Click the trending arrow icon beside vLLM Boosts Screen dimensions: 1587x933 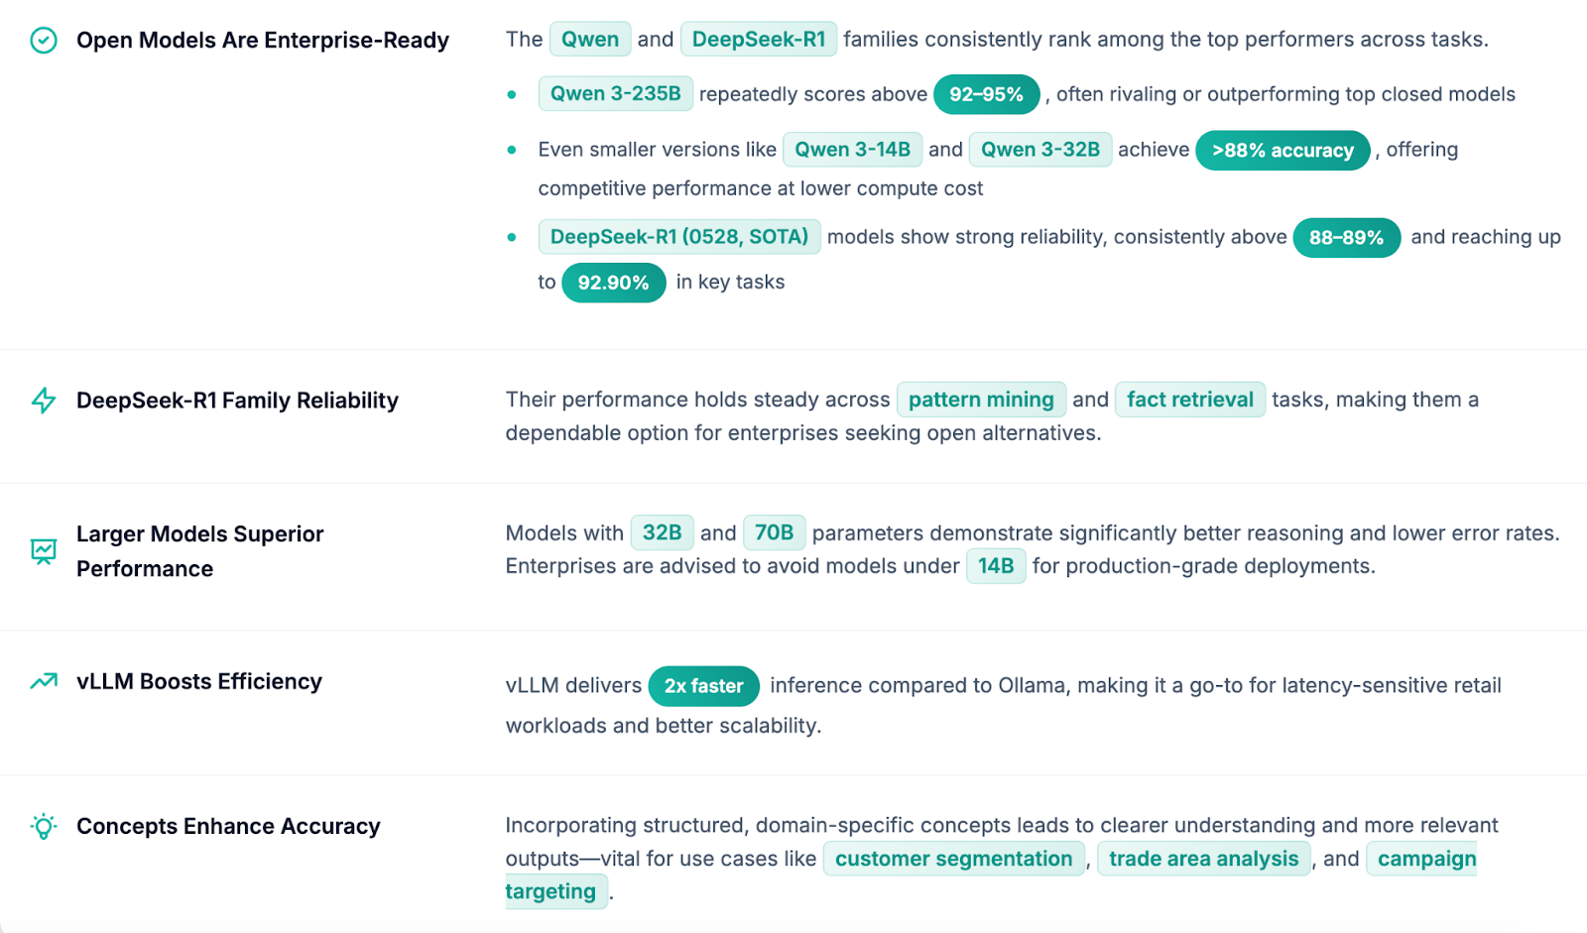44,681
